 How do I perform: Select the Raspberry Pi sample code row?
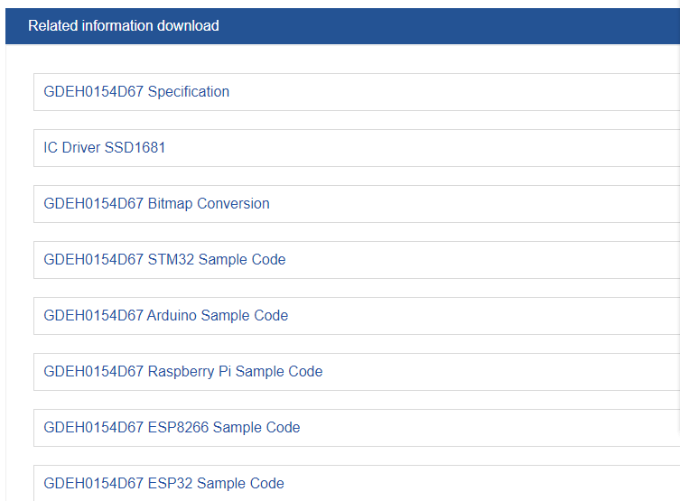357,371
